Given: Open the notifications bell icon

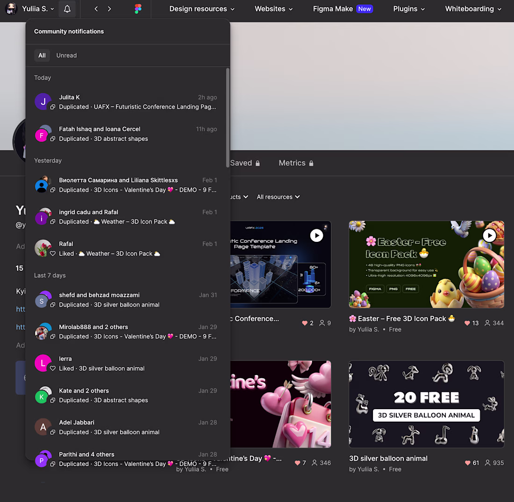Looking at the screenshot, I should click(67, 9).
